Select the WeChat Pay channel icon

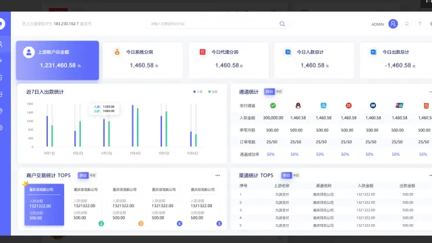point(273,105)
